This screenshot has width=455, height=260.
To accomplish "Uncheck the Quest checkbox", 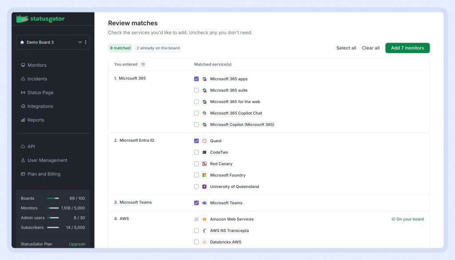I will click(x=196, y=141).
